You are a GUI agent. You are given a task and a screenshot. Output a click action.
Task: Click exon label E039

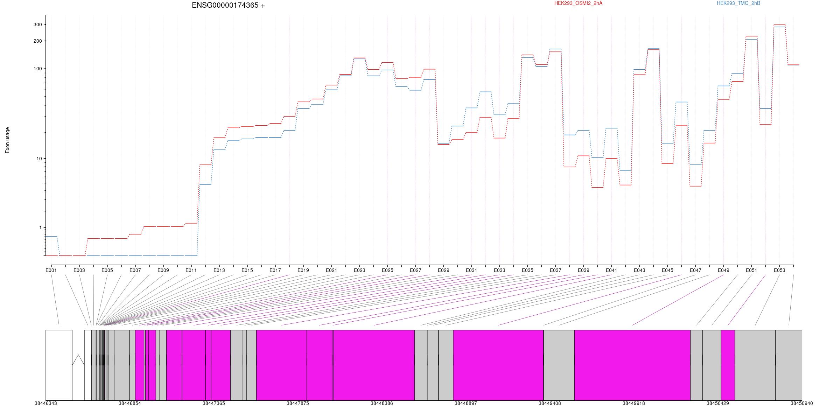coord(583,270)
